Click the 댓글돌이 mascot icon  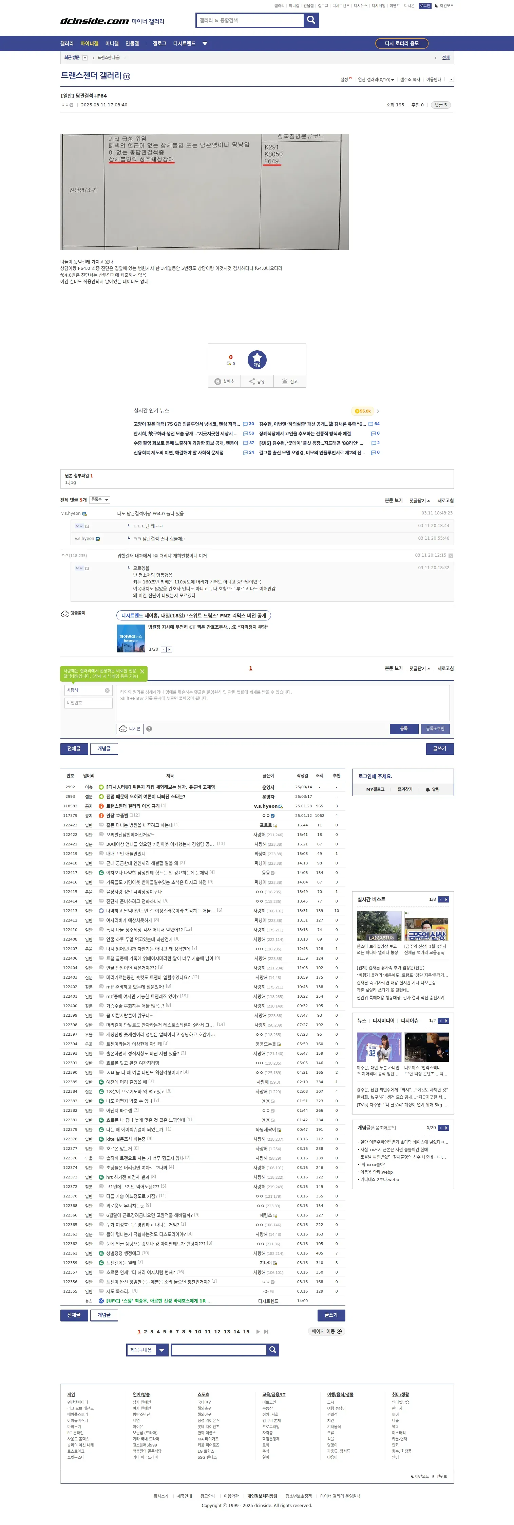[65, 613]
